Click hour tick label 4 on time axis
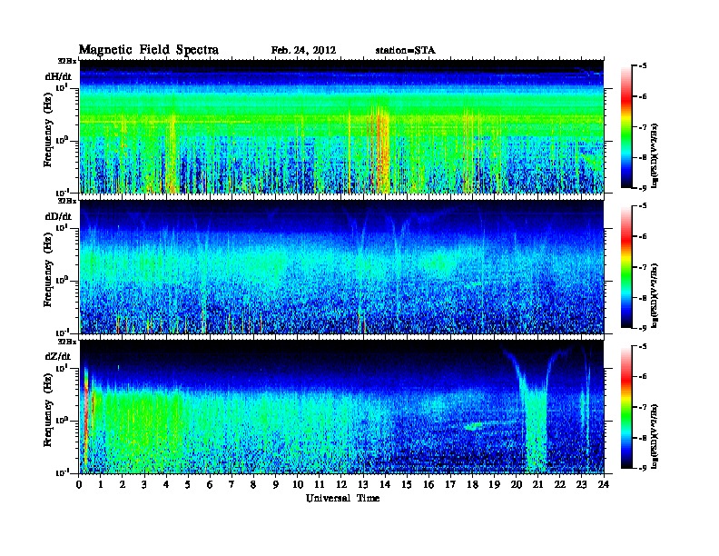Image resolution: width=719 pixels, height=556 pixels. click(x=166, y=485)
